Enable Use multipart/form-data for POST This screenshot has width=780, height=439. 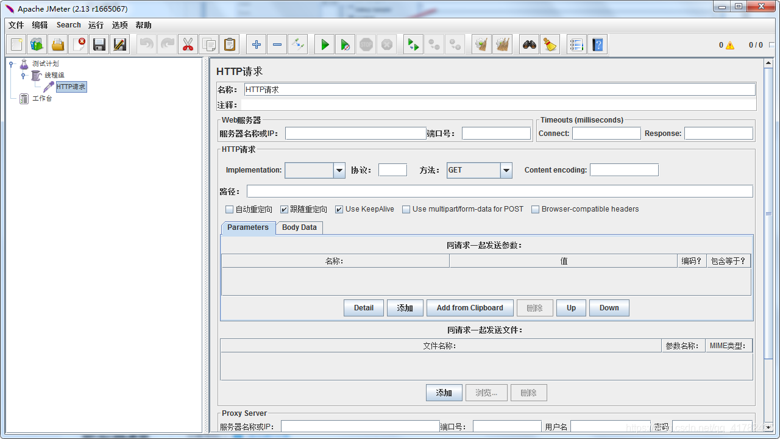(406, 209)
